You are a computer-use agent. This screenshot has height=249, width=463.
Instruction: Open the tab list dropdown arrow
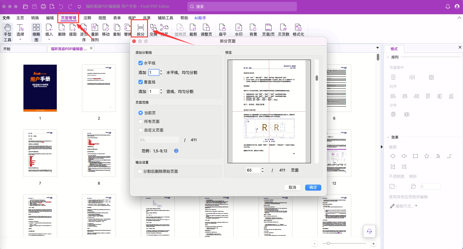click(x=378, y=48)
